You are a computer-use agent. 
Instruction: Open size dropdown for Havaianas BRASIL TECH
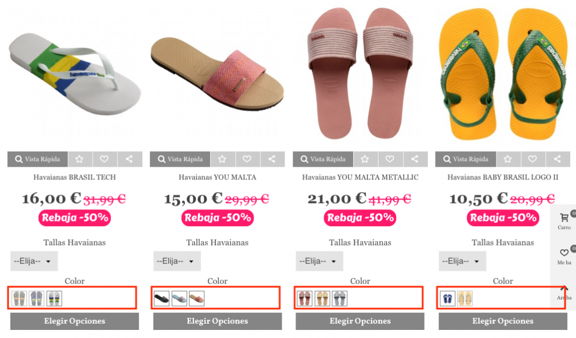34,261
